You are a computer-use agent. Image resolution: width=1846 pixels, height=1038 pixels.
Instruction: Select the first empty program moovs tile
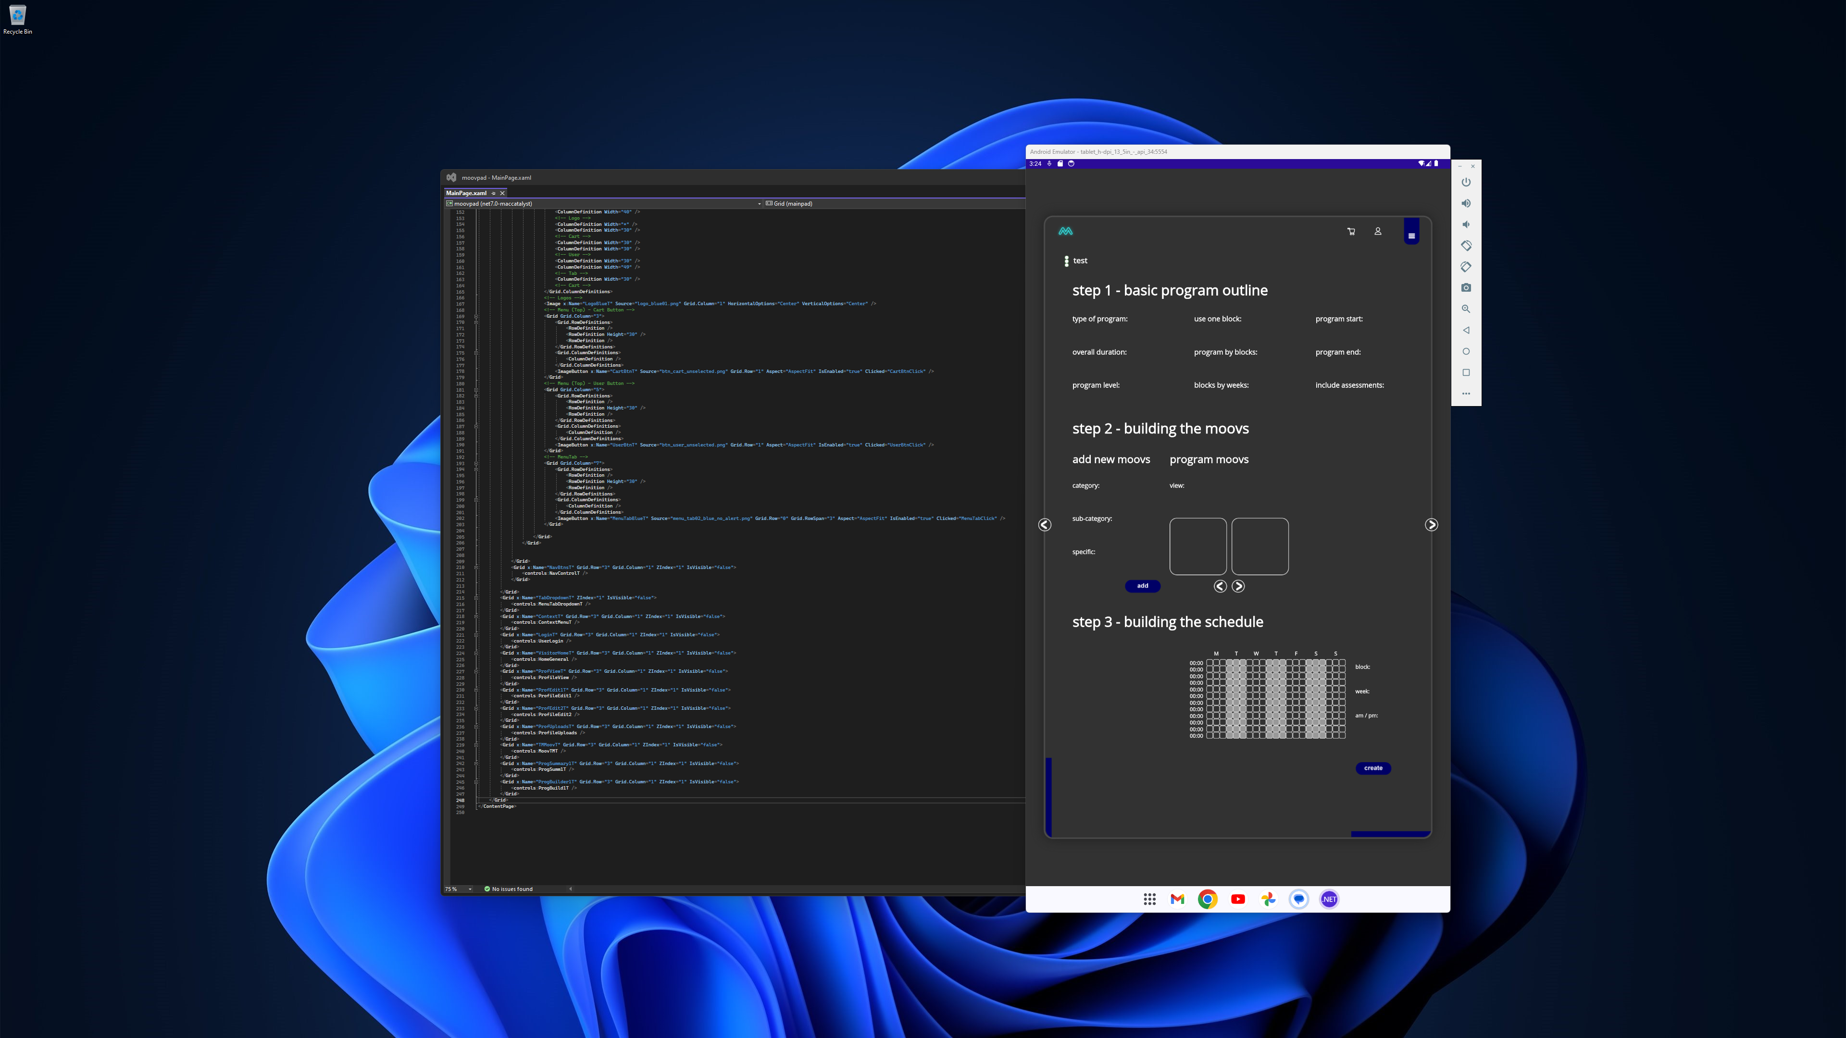1197,546
